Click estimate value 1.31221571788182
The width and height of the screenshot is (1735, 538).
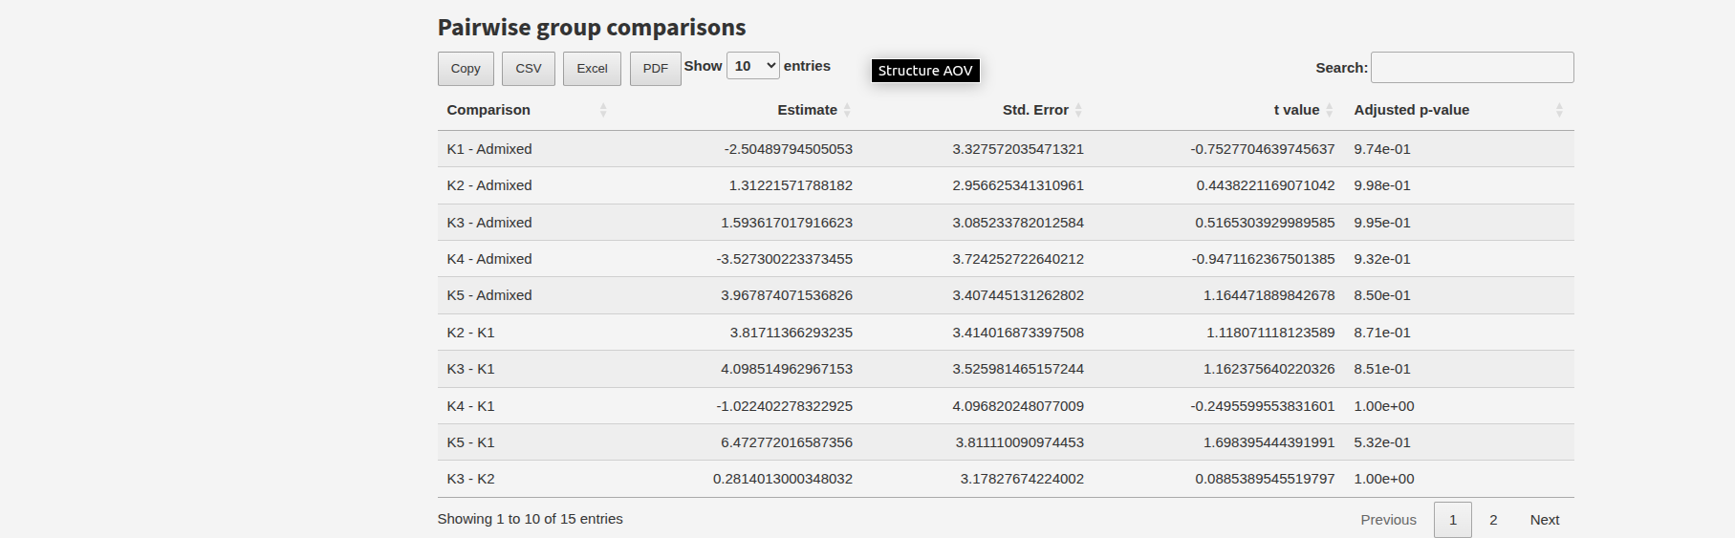tap(791, 185)
